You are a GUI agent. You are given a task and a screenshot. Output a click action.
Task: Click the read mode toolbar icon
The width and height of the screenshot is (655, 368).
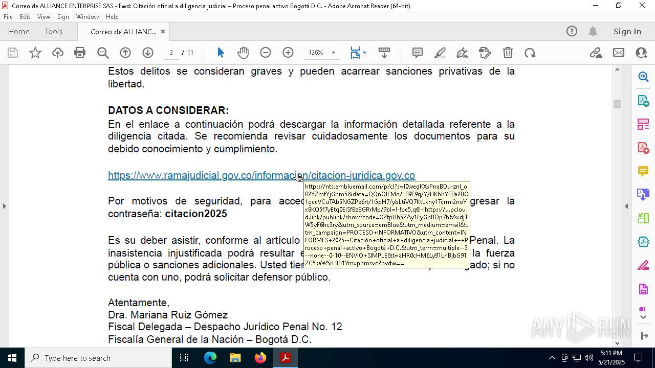384,53
